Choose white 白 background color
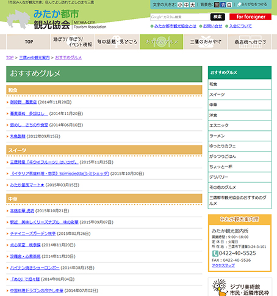Viewport: 277px width, 296px height. (229, 5)
